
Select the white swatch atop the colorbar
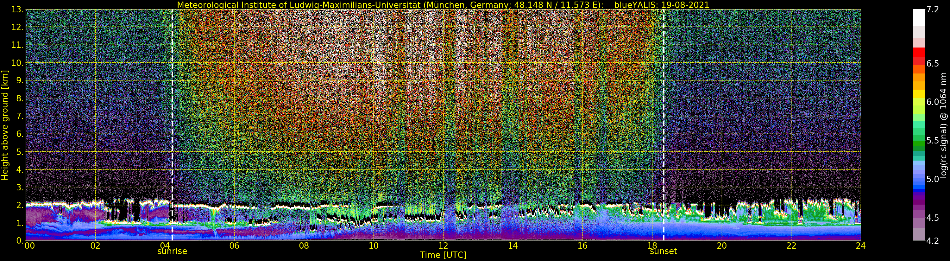(919, 16)
